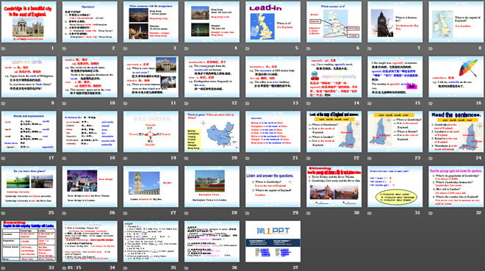Select the Buckingham Palace slide 28 thumbnail
The height and width of the screenshot is (271, 485).
coord(212,187)
